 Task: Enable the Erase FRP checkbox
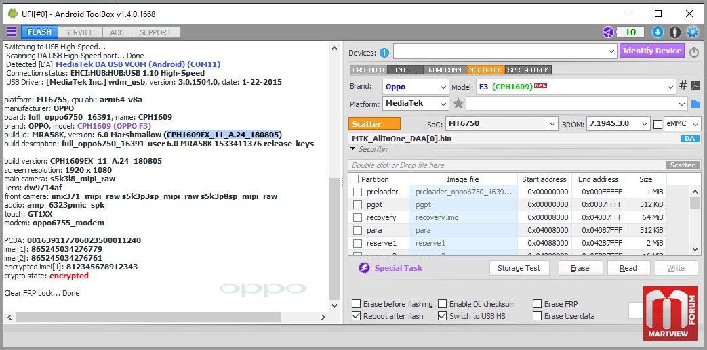tap(537, 303)
